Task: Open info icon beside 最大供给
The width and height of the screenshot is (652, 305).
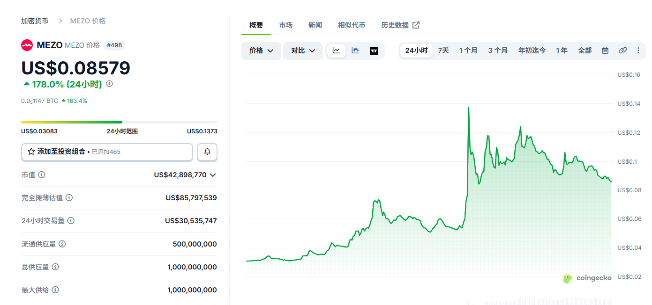Action: pyautogui.click(x=55, y=290)
